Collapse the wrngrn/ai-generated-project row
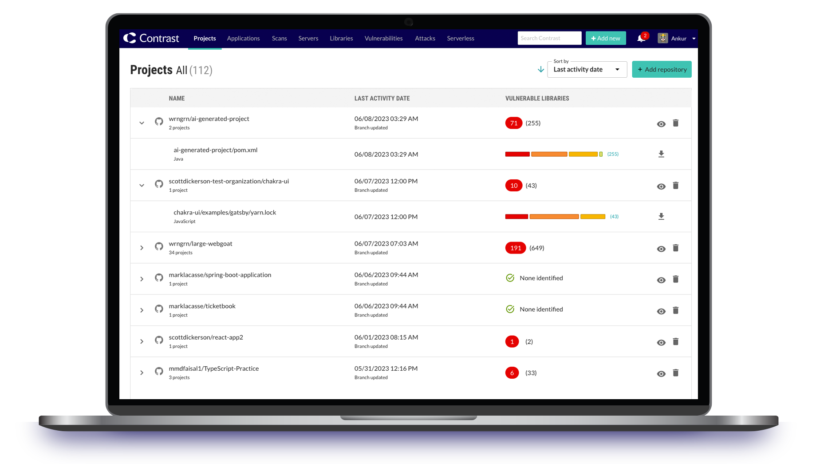 [x=142, y=123]
